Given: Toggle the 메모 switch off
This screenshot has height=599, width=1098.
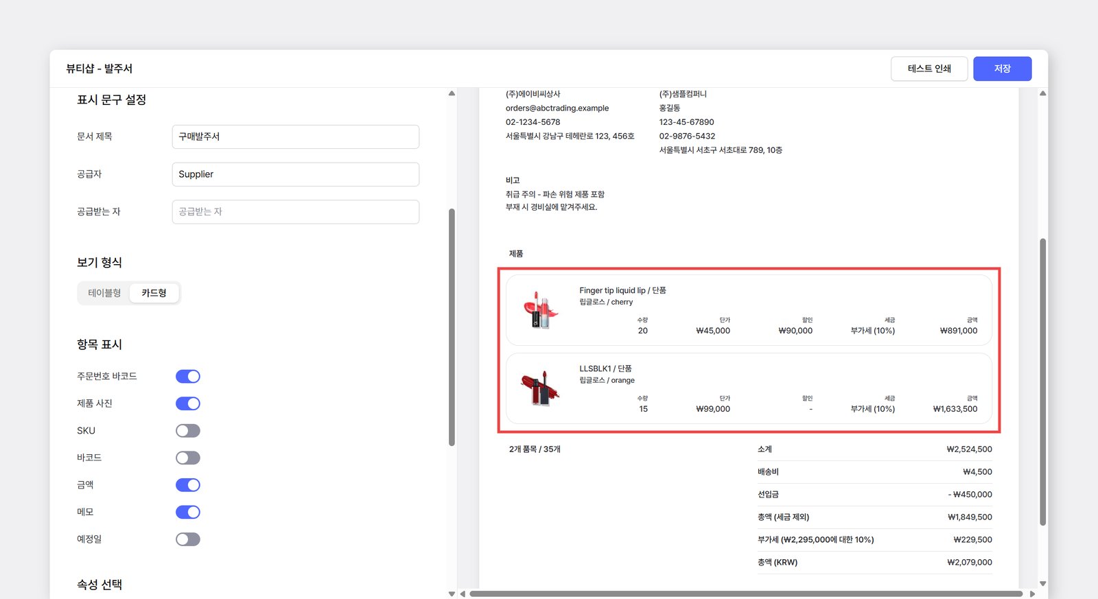Looking at the screenshot, I should (x=187, y=512).
